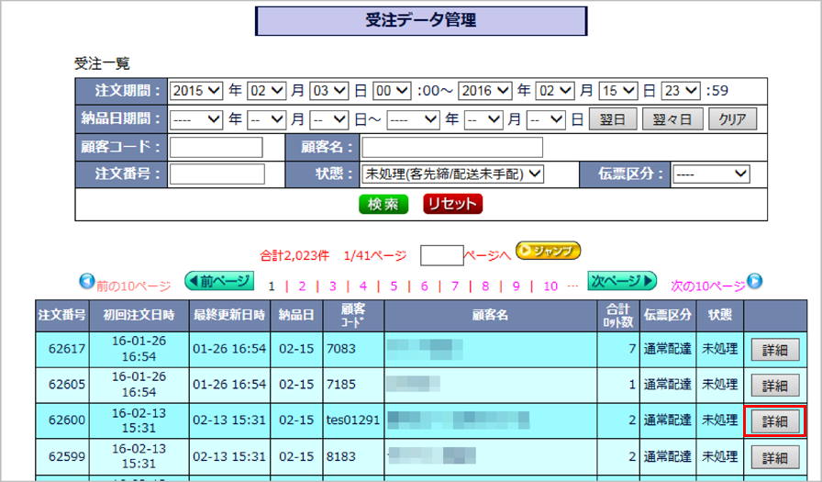This screenshot has height=482, width=822.
Task: Select the order period end day dropdown
Action: pos(619,90)
